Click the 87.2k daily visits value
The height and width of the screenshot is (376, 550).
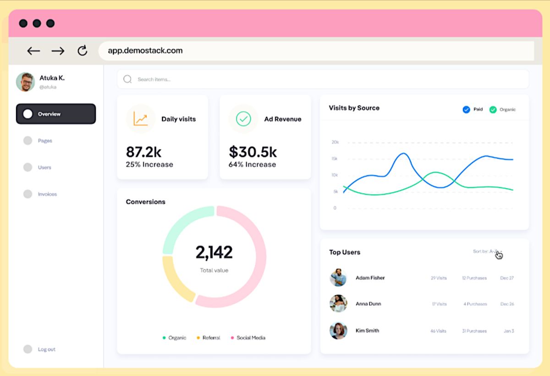tap(144, 151)
